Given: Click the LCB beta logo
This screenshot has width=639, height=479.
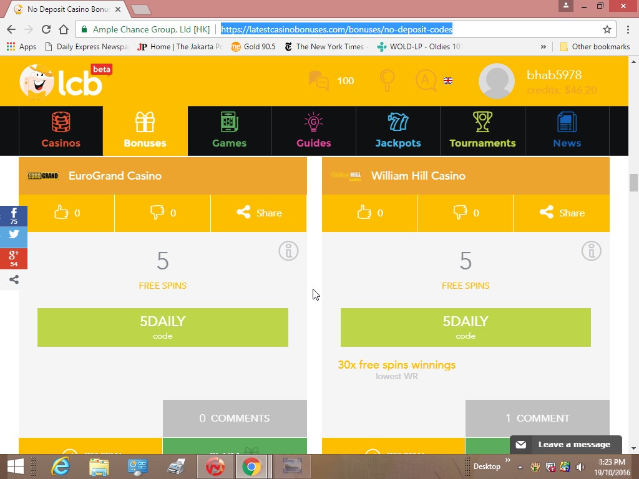Looking at the screenshot, I should [x=66, y=81].
